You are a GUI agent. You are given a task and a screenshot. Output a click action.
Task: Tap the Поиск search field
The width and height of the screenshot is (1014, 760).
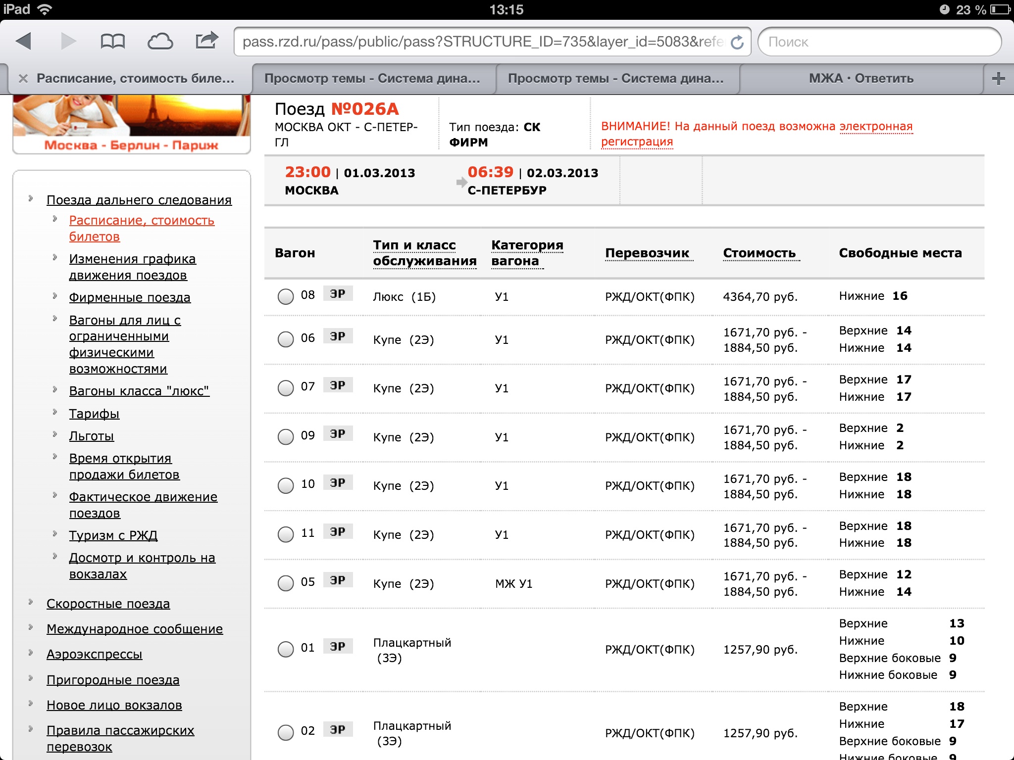coord(879,42)
